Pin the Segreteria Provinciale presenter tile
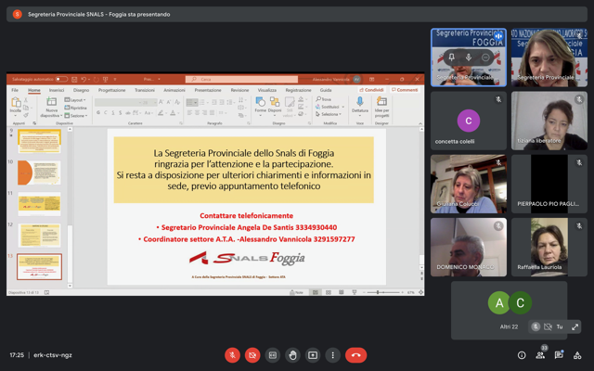 (451, 58)
